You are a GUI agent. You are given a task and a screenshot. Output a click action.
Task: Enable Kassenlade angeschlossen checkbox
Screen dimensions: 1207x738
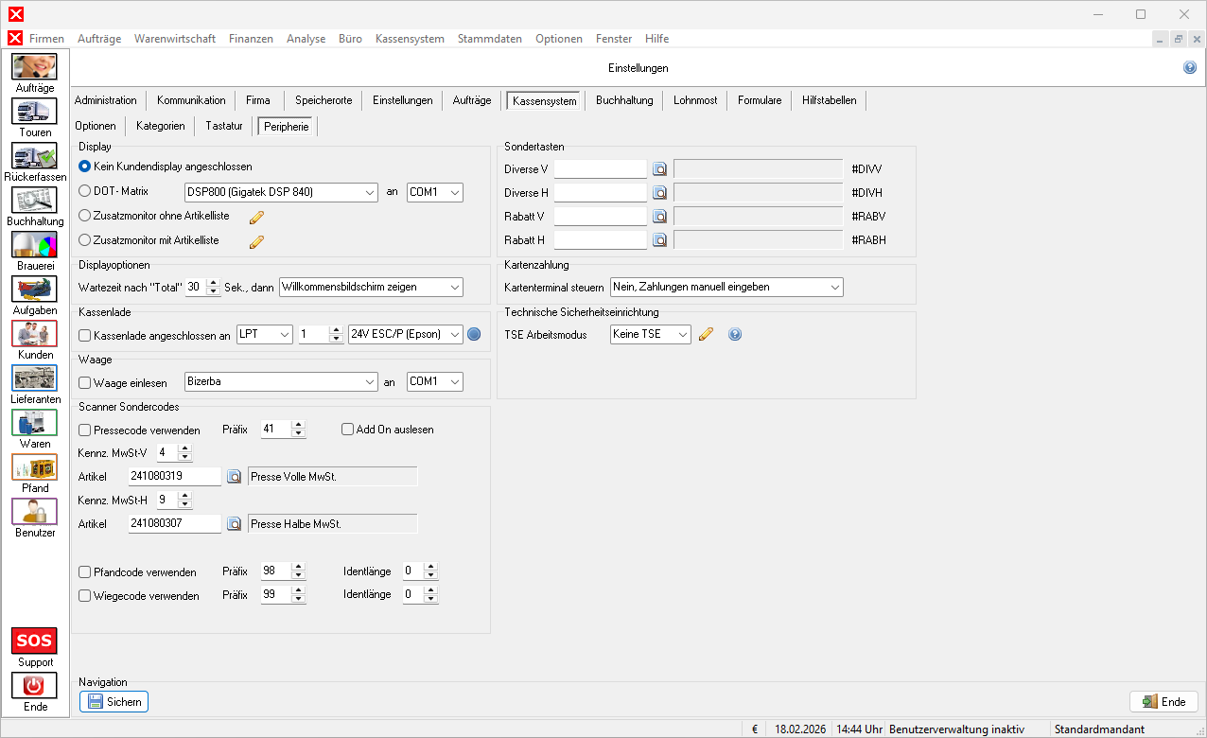(x=85, y=335)
